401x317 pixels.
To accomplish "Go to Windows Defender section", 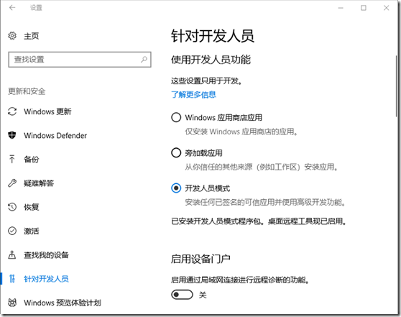I will (x=55, y=135).
